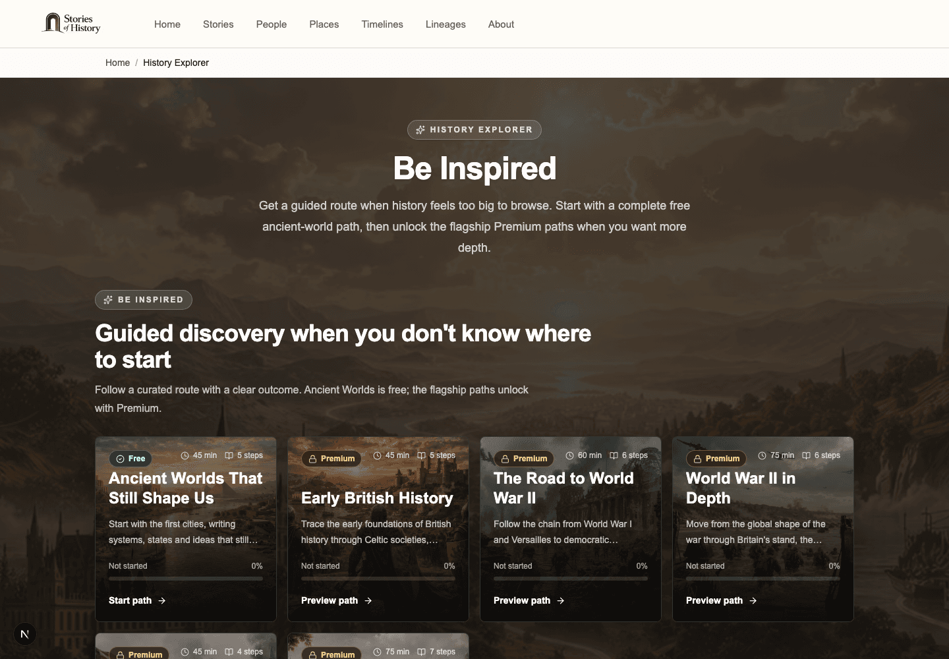The image size is (949, 659).
Task: Click the Early British History card title
Action: pos(377,498)
